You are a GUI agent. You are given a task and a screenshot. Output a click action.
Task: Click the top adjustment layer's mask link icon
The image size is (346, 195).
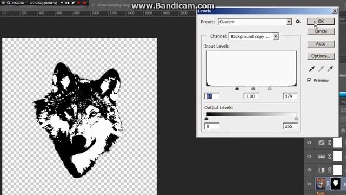[330, 142]
